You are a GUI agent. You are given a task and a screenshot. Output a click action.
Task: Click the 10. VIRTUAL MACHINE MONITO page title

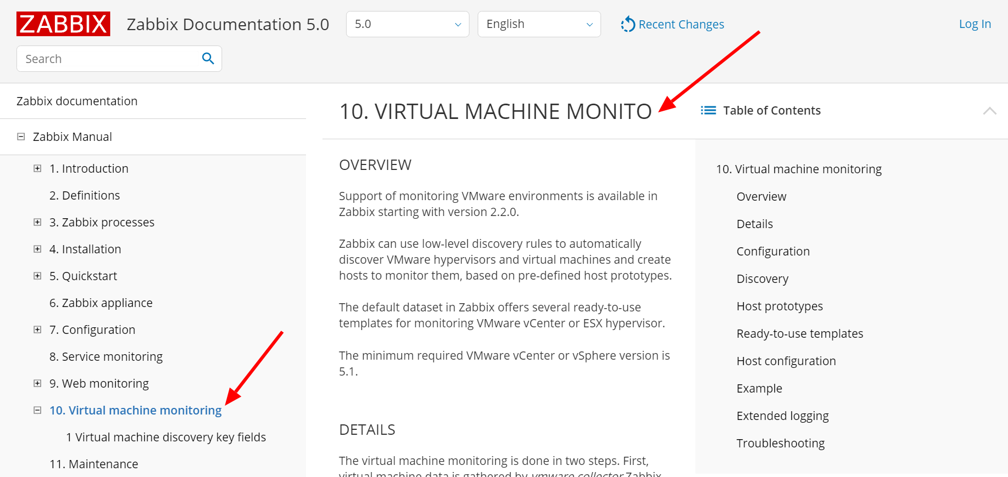tap(495, 111)
